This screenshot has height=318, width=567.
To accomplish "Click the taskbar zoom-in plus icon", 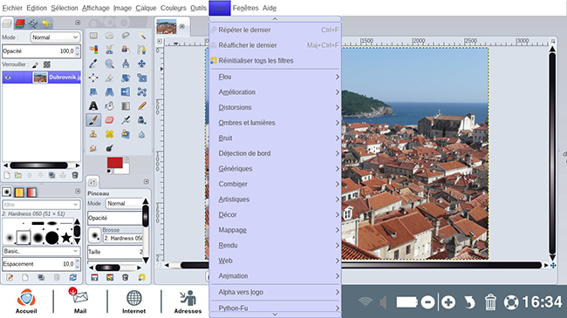I will pyautogui.click(x=448, y=302).
